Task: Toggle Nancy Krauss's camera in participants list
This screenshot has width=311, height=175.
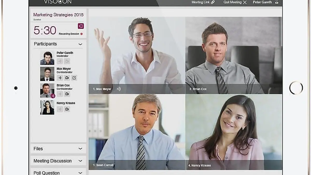Action: tap(67, 109)
